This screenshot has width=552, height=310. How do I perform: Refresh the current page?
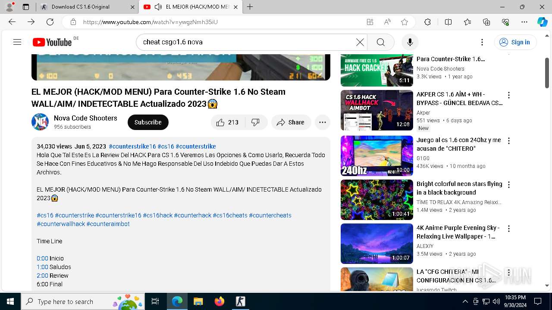(x=50, y=22)
